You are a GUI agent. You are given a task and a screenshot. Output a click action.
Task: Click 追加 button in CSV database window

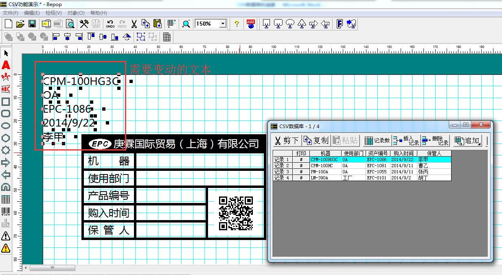(468, 140)
